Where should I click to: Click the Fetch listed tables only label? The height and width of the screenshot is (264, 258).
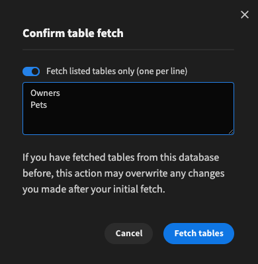116,71
